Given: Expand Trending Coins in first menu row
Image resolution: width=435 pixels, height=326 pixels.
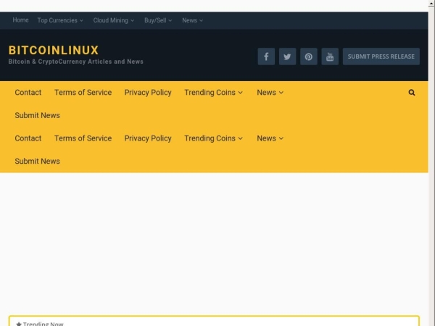Looking at the screenshot, I should (214, 93).
